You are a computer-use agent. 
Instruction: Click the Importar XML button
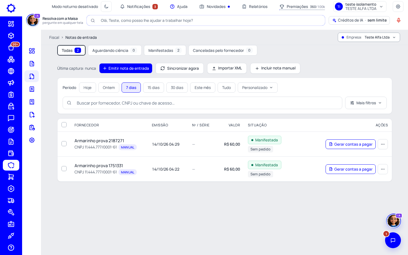[x=227, y=68]
